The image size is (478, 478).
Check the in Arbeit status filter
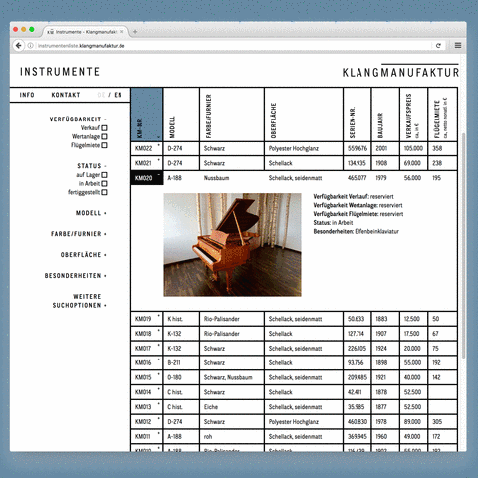point(104,183)
